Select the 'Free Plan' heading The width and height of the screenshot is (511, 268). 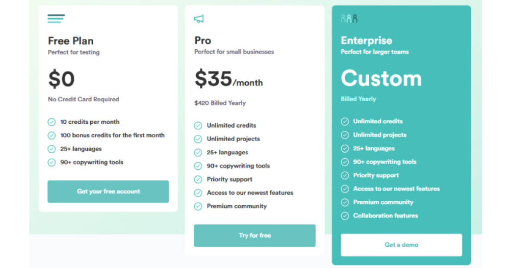pos(71,41)
